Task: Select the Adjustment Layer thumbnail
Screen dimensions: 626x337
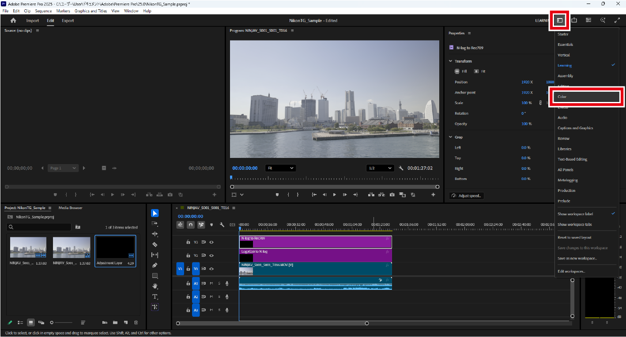Action: click(x=115, y=247)
